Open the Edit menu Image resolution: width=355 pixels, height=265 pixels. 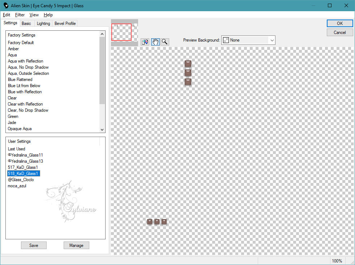pos(7,15)
